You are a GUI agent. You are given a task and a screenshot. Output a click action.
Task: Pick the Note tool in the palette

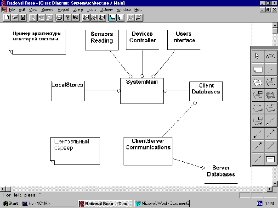point(258,70)
